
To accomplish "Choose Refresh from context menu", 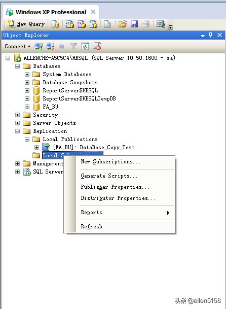I will 120,226.
